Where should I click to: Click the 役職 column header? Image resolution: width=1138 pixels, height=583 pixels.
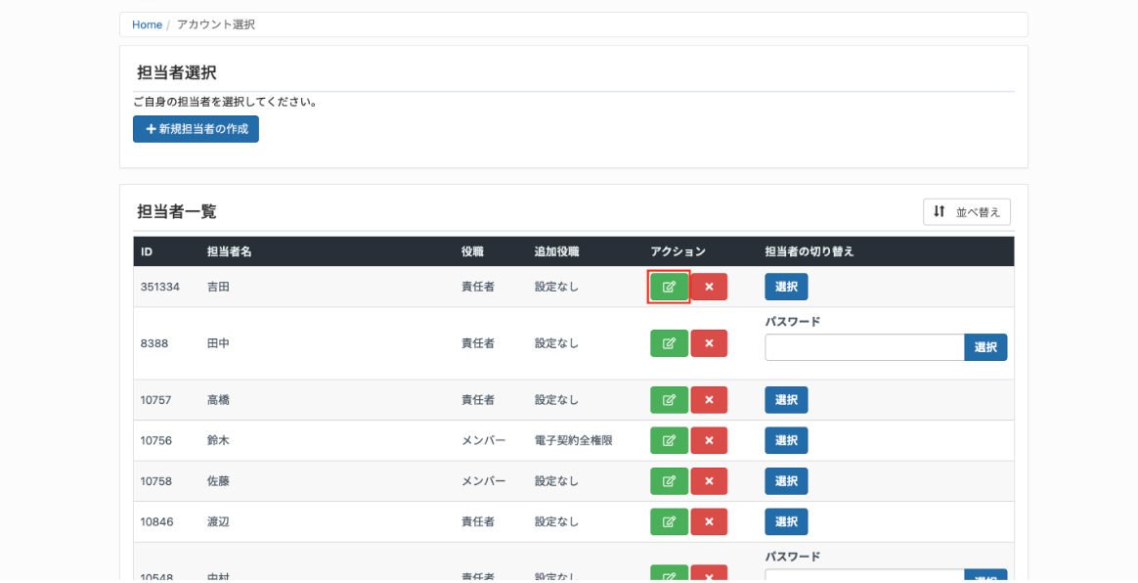click(x=472, y=252)
